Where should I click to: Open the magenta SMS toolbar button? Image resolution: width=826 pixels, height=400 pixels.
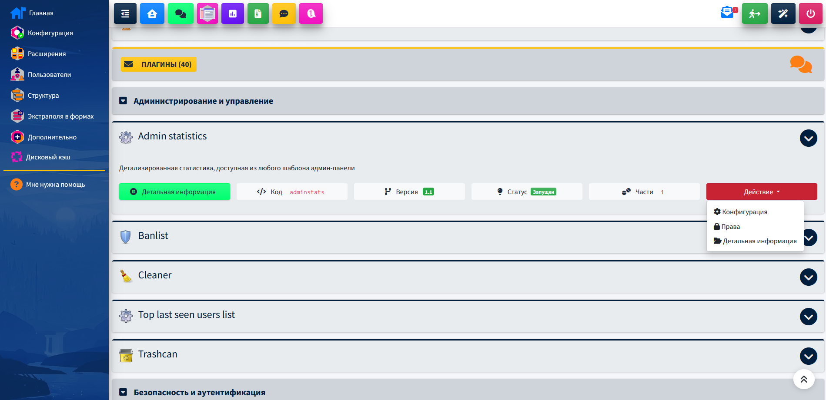click(311, 13)
